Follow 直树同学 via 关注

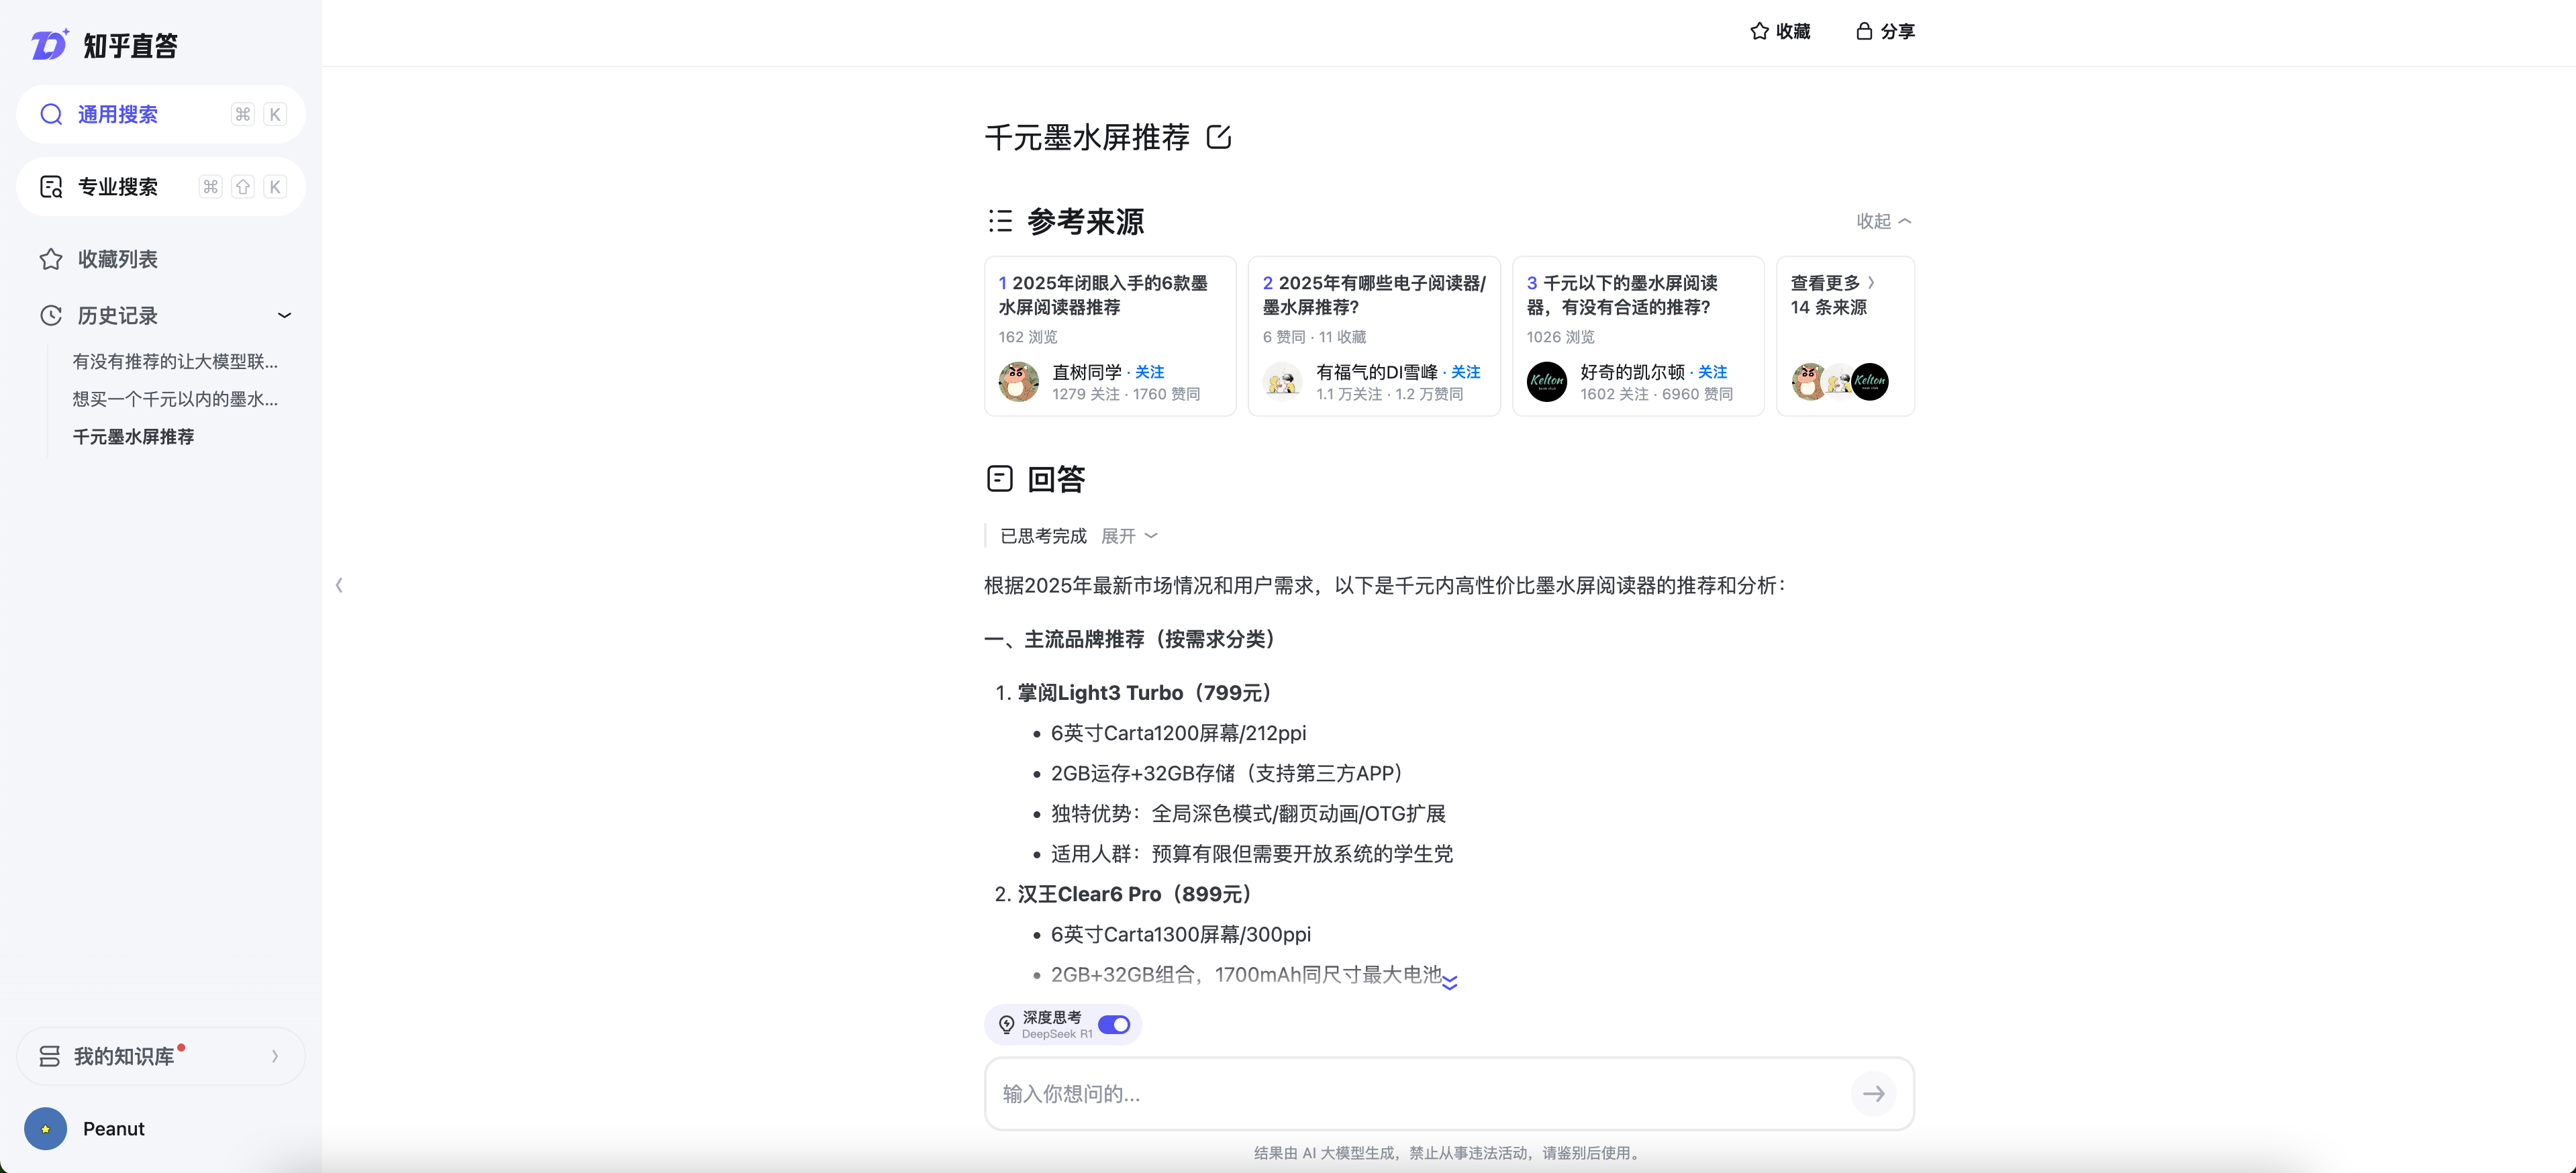1149,372
